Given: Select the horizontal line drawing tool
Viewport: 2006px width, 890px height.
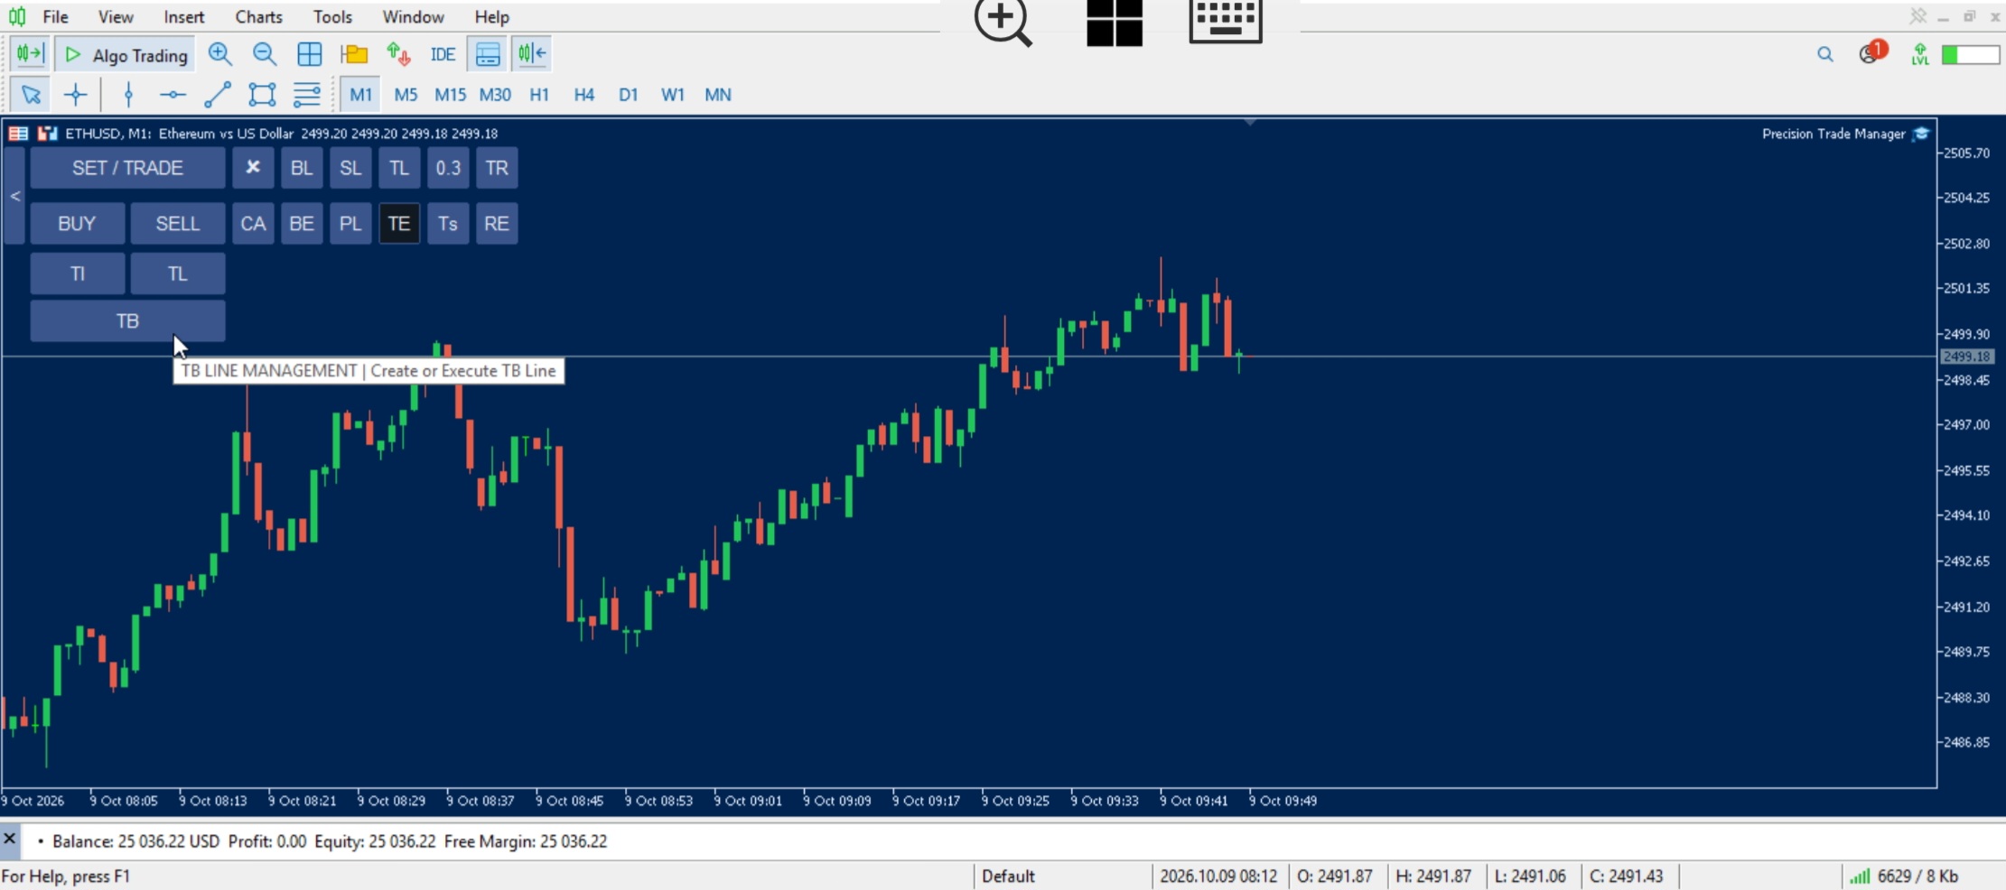Looking at the screenshot, I should [x=173, y=94].
